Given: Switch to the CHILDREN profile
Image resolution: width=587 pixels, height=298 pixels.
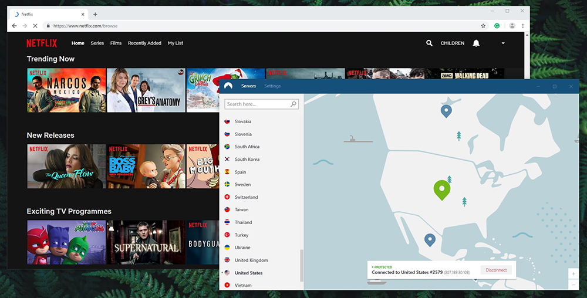Looking at the screenshot, I should pyautogui.click(x=452, y=43).
